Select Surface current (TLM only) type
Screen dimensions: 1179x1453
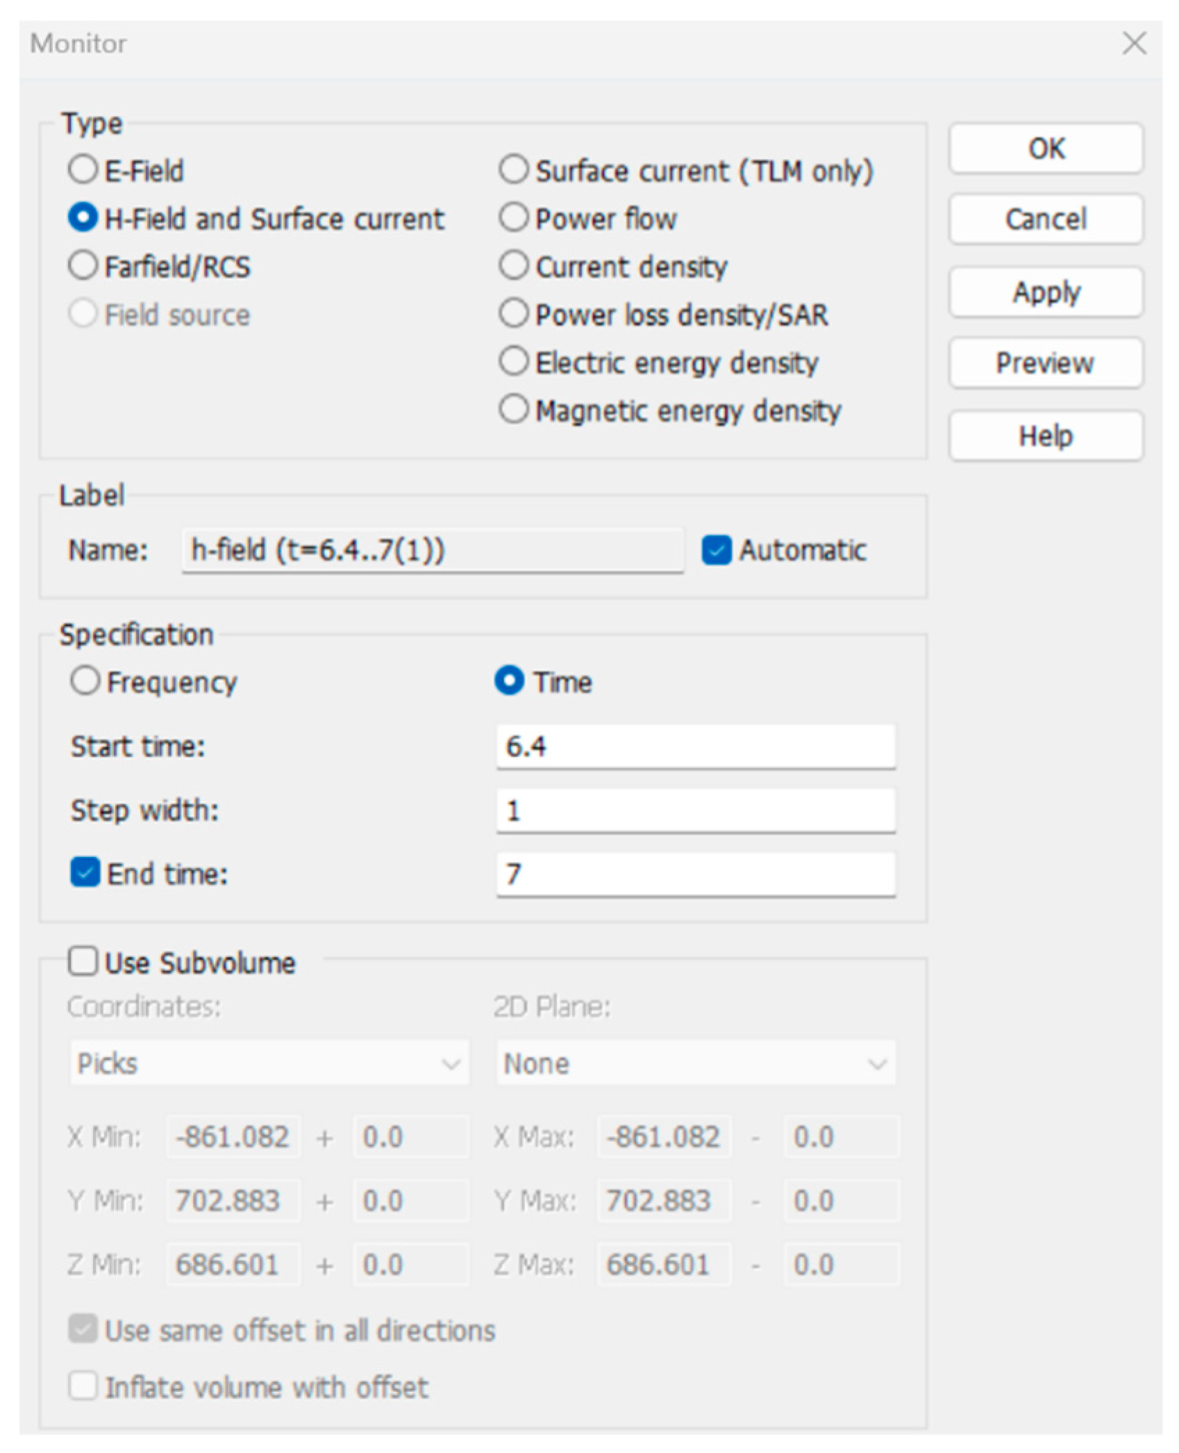coord(513,169)
